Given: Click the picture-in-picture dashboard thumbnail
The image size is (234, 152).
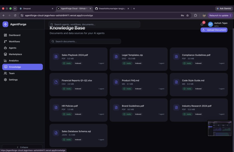Looking at the screenshot, I should pos(220,128).
